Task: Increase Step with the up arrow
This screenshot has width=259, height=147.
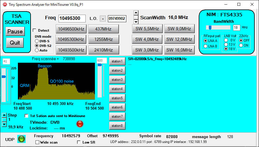Action: (x=4, y=115)
